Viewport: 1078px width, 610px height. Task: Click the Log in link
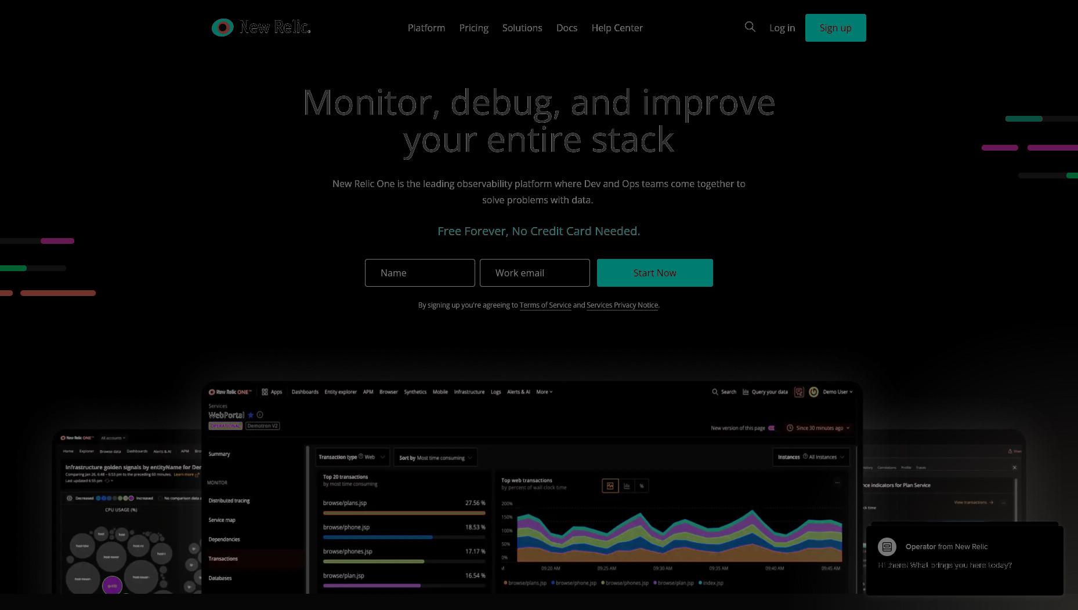pyautogui.click(x=782, y=28)
